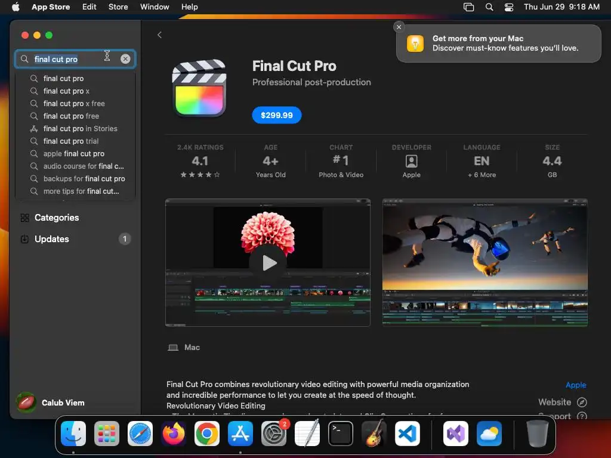611x458 pixels.
Task: Open the Edit menu
Action: (x=90, y=7)
